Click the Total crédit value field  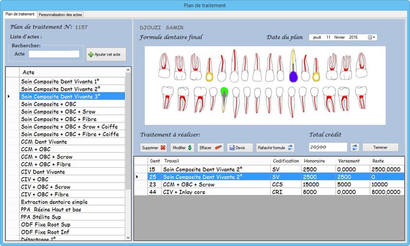[328, 147]
